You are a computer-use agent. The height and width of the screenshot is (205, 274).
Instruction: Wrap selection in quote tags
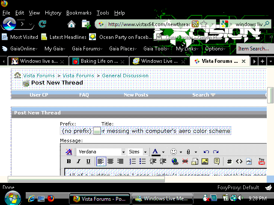click(217, 161)
